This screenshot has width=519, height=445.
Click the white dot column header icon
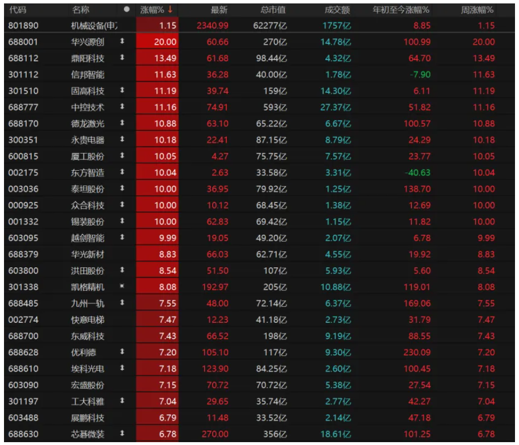pos(126,10)
